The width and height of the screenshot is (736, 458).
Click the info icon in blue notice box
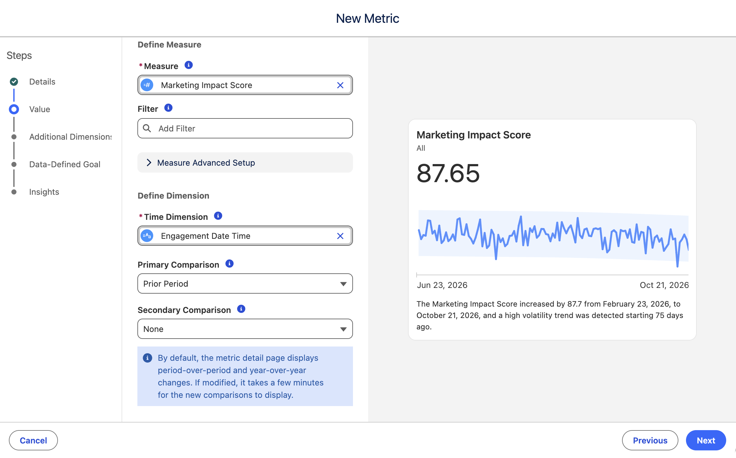point(148,358)
